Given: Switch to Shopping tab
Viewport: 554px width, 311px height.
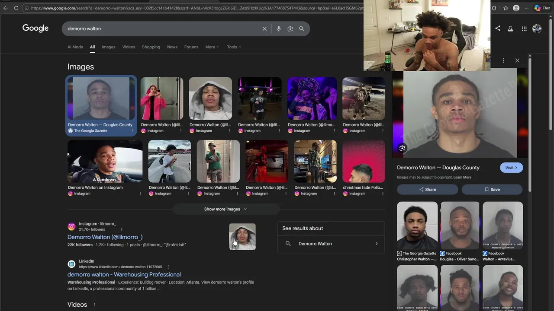Looking at the screenshot, I should tap(151, 47).
